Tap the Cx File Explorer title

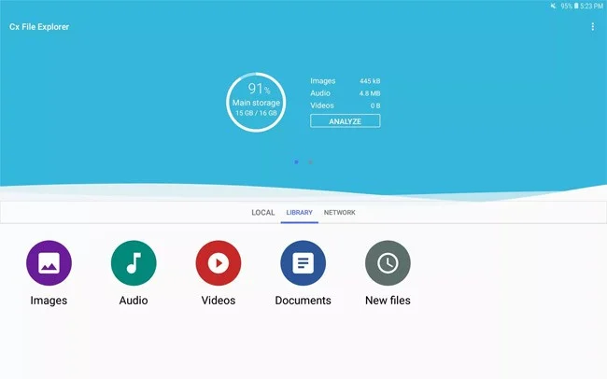[39, 27]
